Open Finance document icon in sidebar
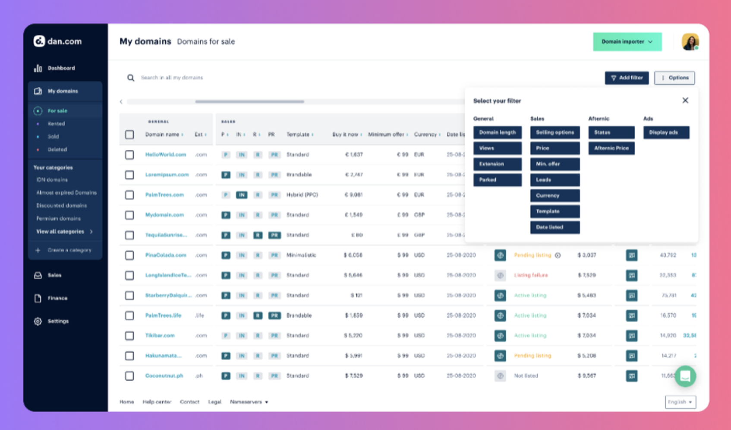The width and height of the screenshot is (731, 430). click(x=38, y=298)
